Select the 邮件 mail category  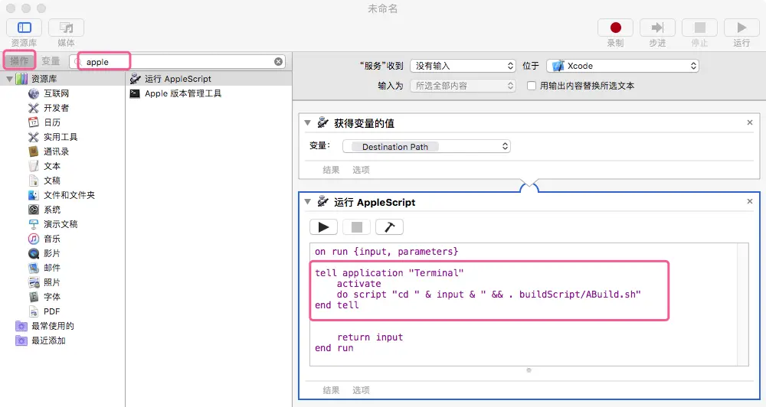pos(44,268)
